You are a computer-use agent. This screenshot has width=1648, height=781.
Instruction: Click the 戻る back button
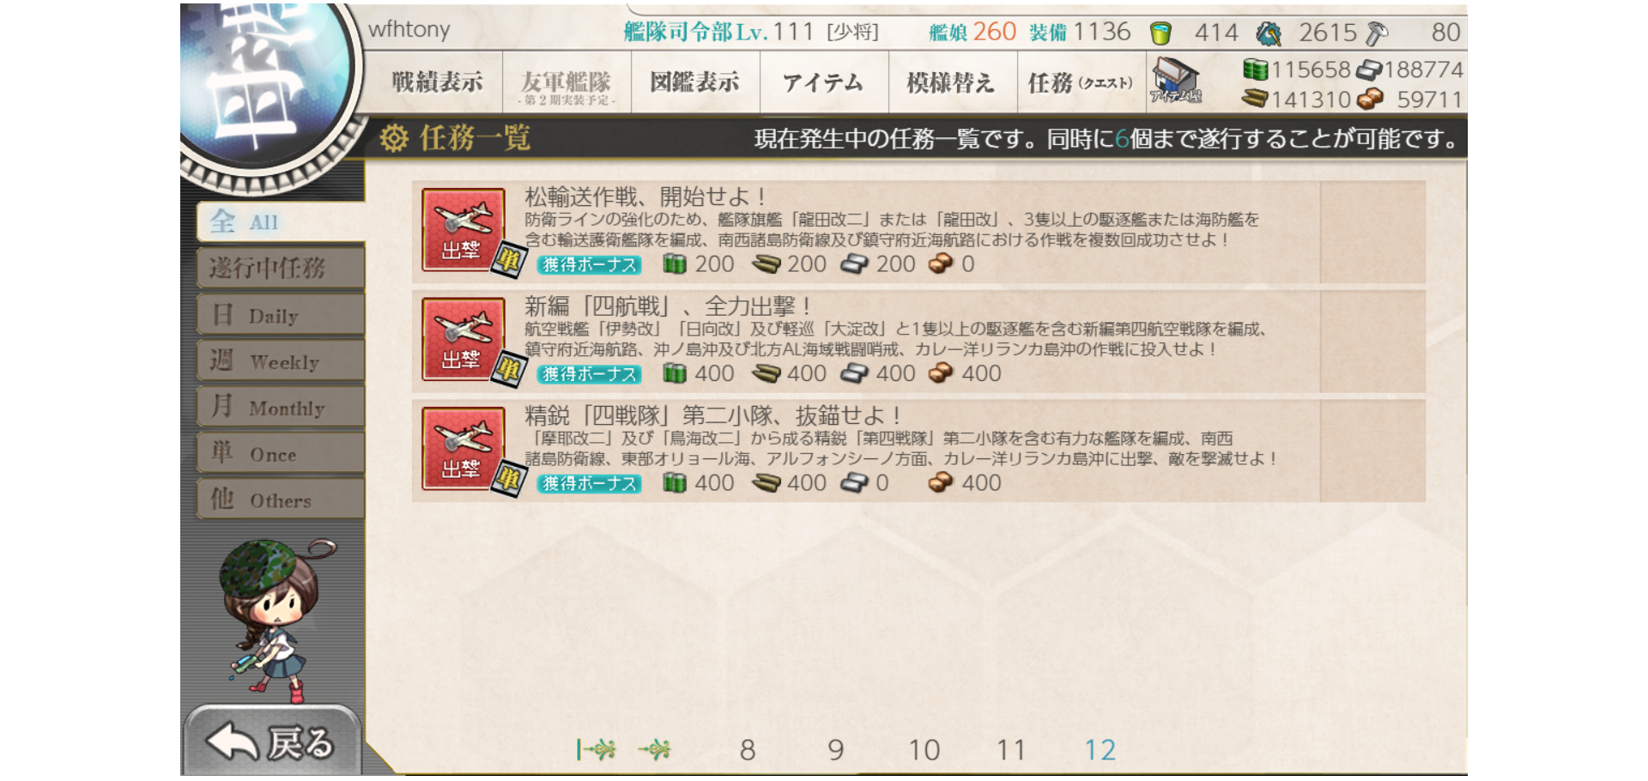(x=272, y=742)
